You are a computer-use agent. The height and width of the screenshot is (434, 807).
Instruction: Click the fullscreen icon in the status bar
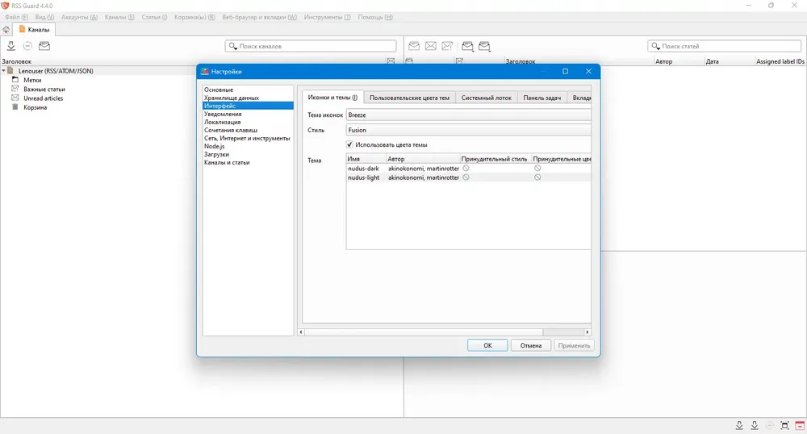[784, 425]
